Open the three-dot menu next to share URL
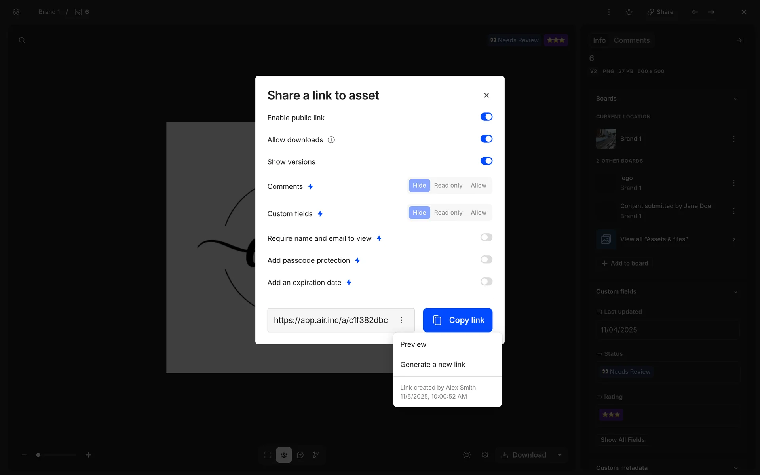 tap(401, 320)
